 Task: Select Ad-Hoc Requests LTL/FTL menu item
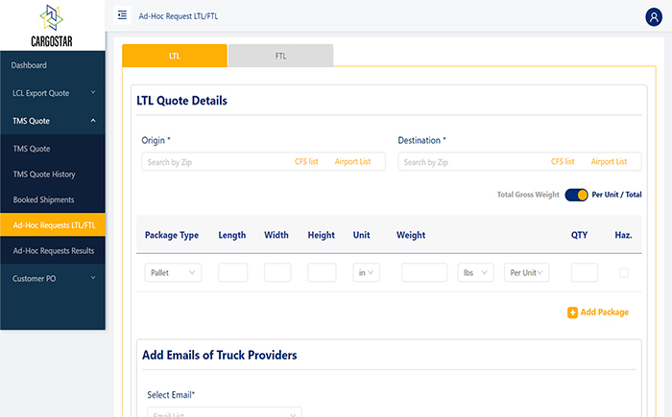(53, 224)
